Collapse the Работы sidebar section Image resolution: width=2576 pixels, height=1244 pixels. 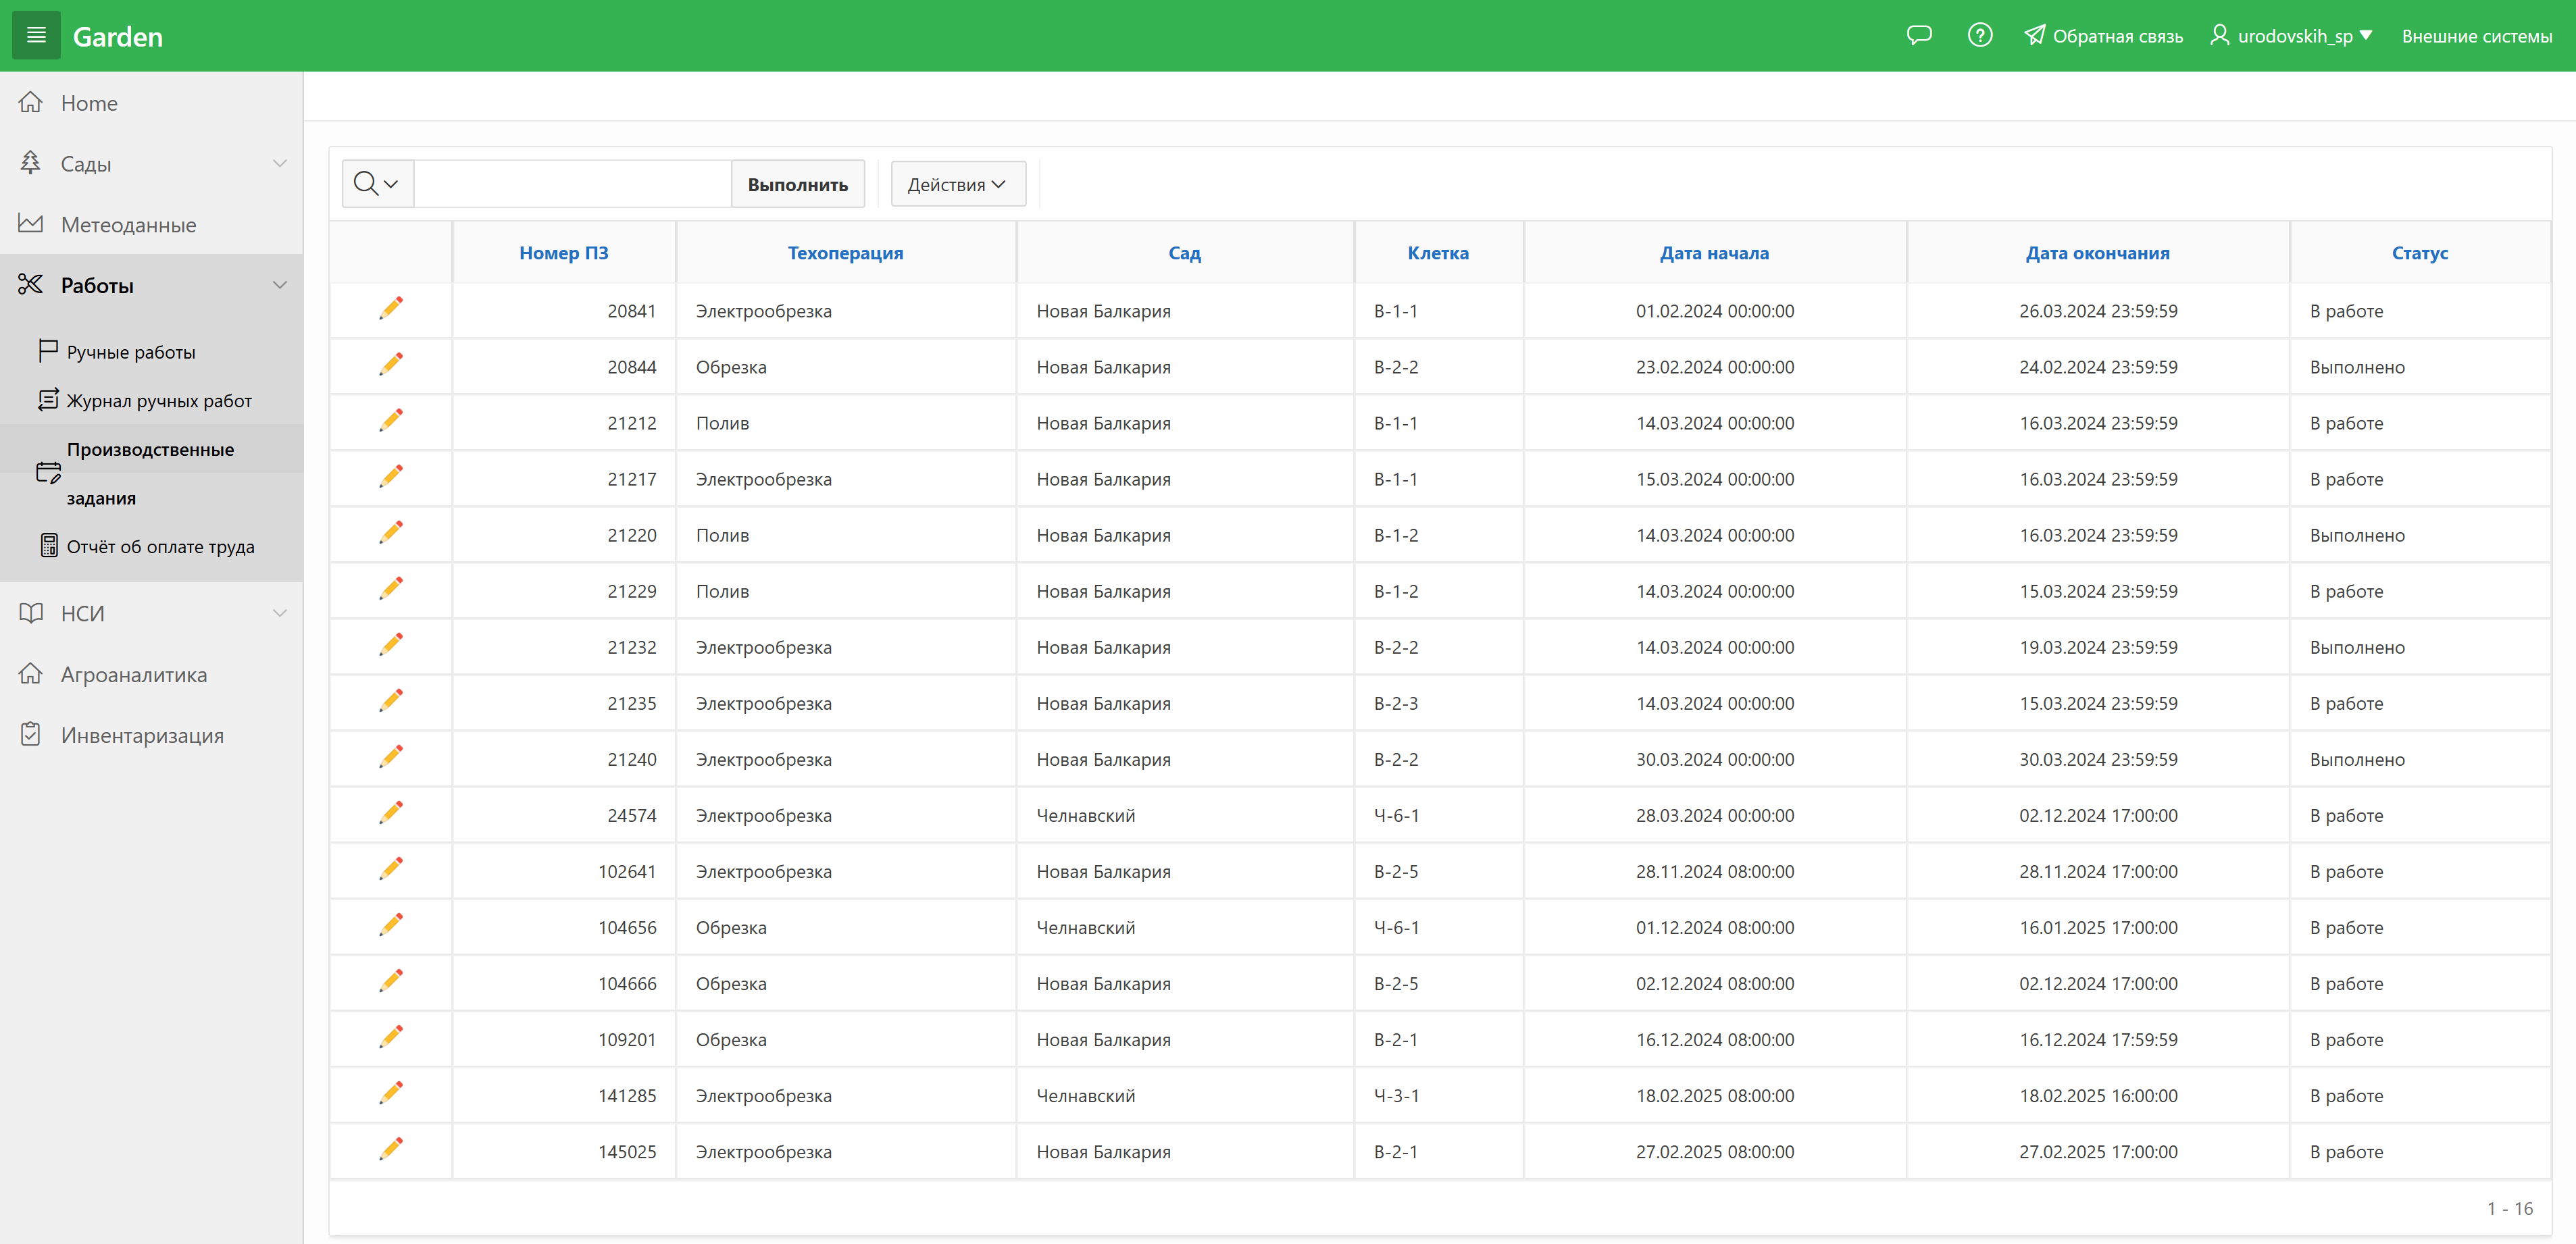click(x=279, y=286)
